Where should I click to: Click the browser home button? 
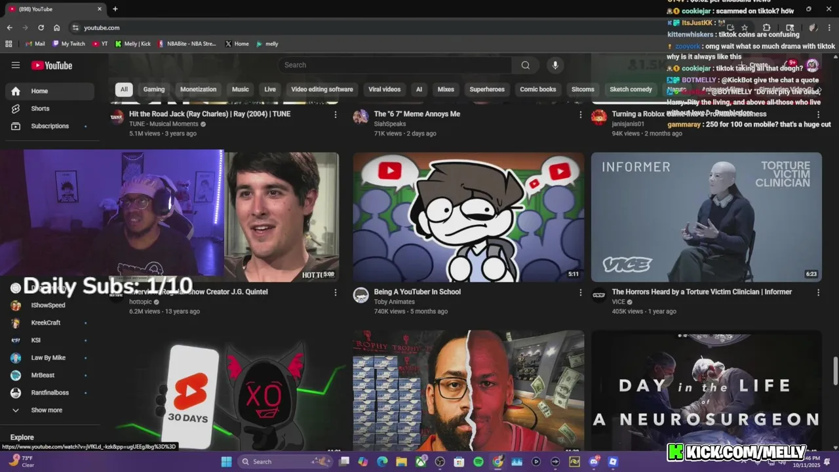(57, 28)
